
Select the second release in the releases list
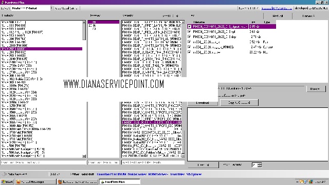point(103,25)
